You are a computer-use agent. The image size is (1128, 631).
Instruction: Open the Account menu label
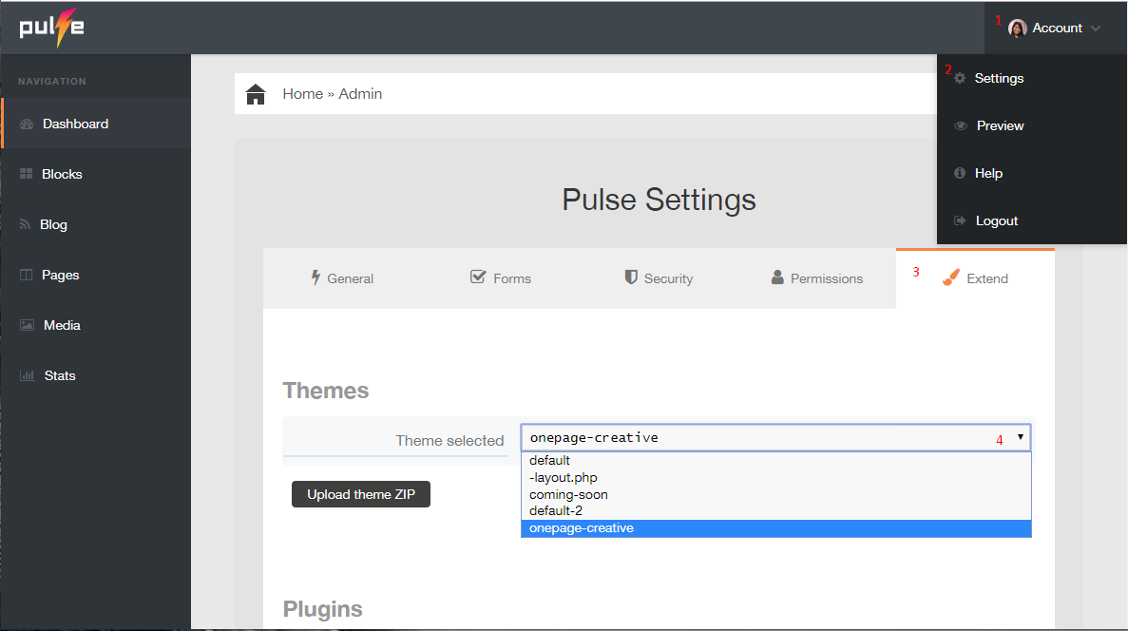click(1057, 29)
